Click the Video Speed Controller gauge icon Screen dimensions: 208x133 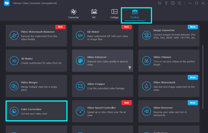(80, 111)
